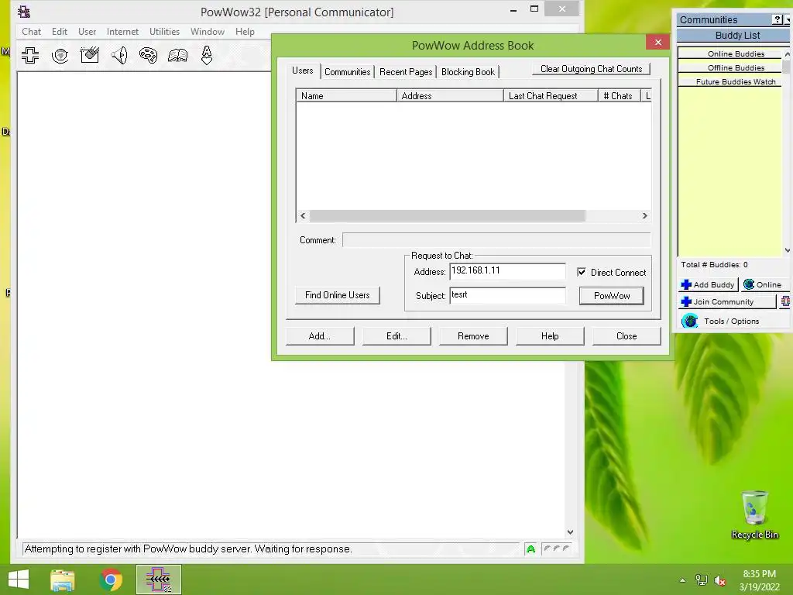
Task: Click the Name column header
Action: [346, 95]
